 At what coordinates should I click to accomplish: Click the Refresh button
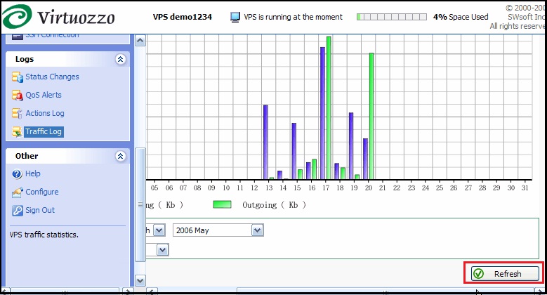pos(505,274)
